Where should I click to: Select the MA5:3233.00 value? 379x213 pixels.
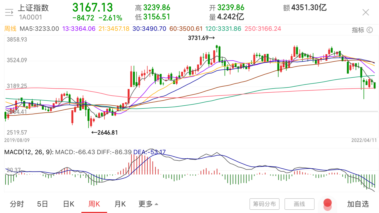39,29
